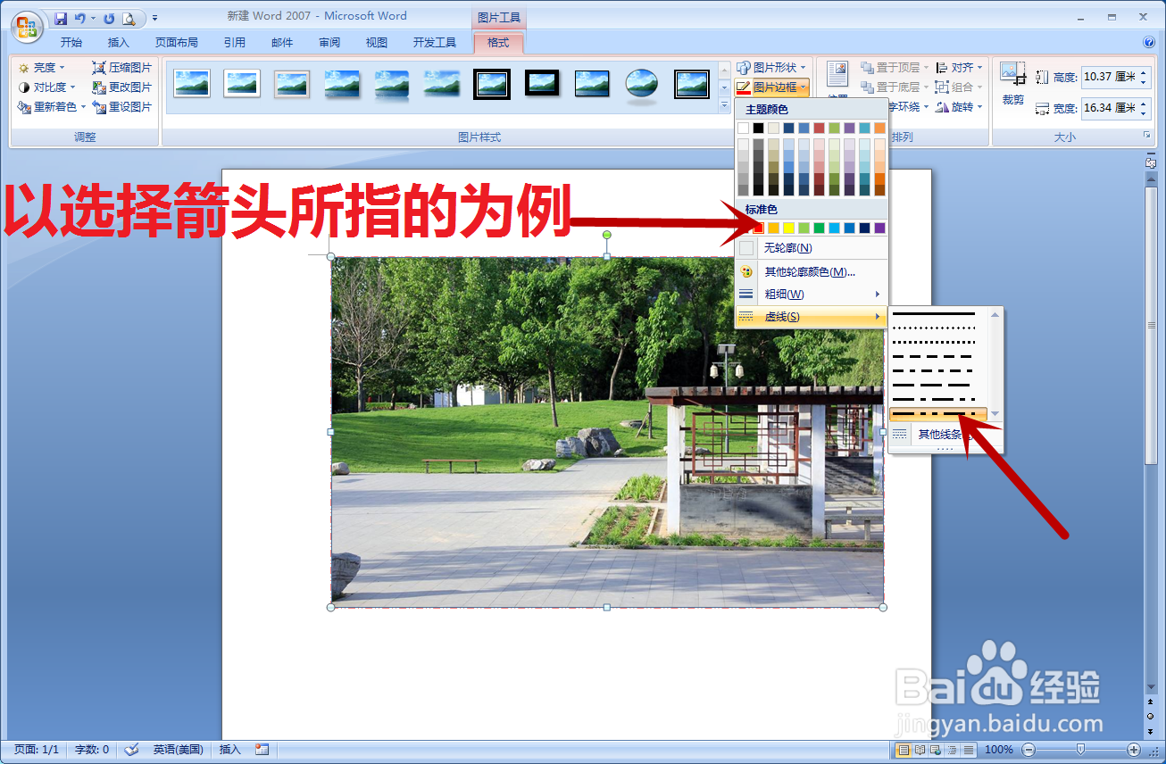The image size is (1166, 764).
Task: Open the Dashes (虚线) submenu entry
Action: pyautogui.click(x=783, y=315)
